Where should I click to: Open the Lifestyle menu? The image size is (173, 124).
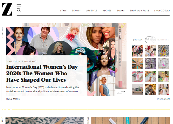click(92, 11)
